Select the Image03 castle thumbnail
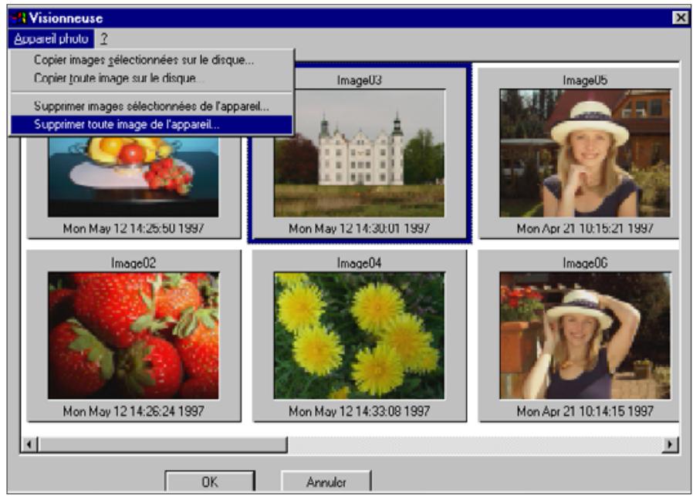Viewport: 693px width, 496px height. (360, 154)
